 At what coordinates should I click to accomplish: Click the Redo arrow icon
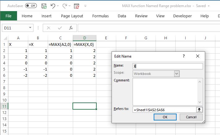click(64, 6)
